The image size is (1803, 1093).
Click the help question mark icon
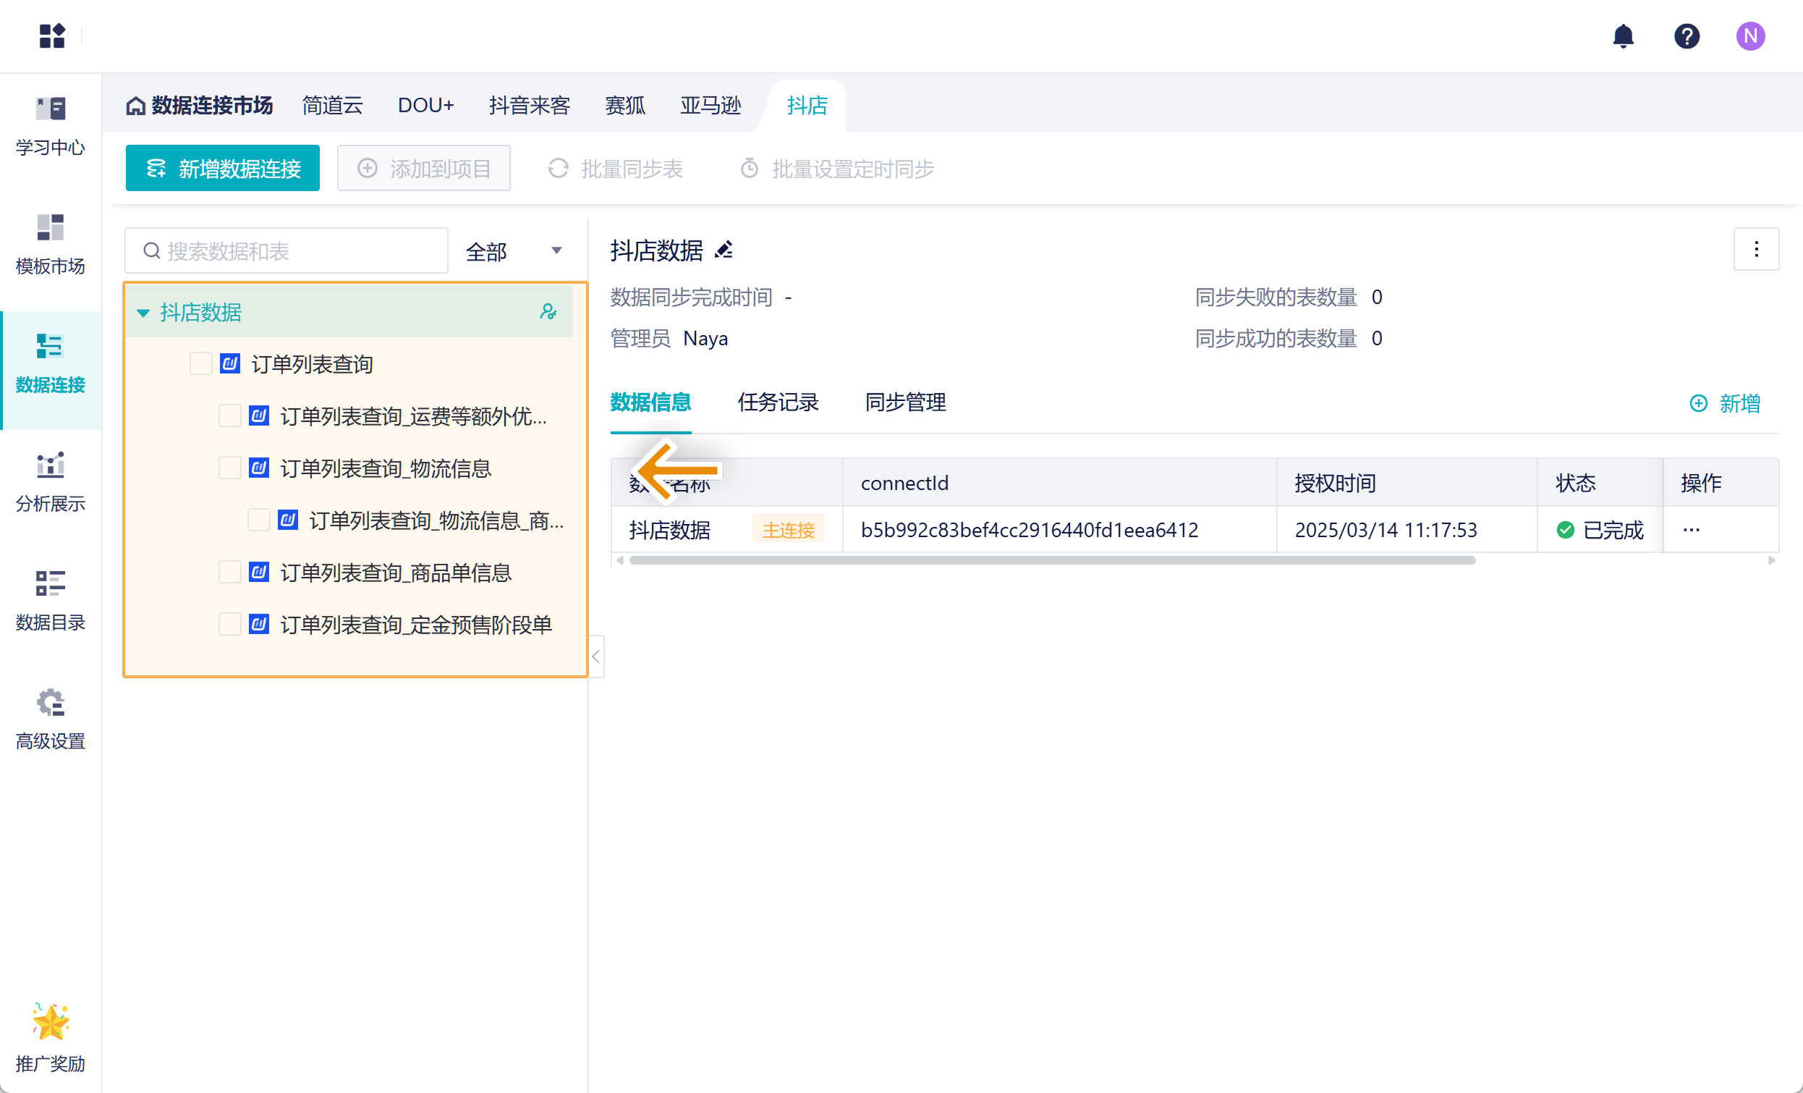tap(1686, 36)
